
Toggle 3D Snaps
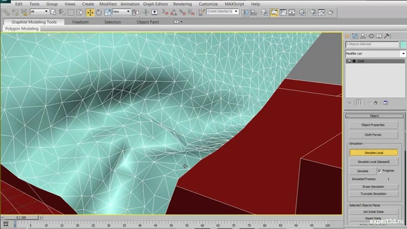tap(165, 12)
